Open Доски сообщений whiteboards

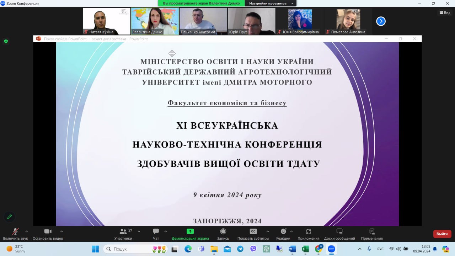tap(339, 234)
